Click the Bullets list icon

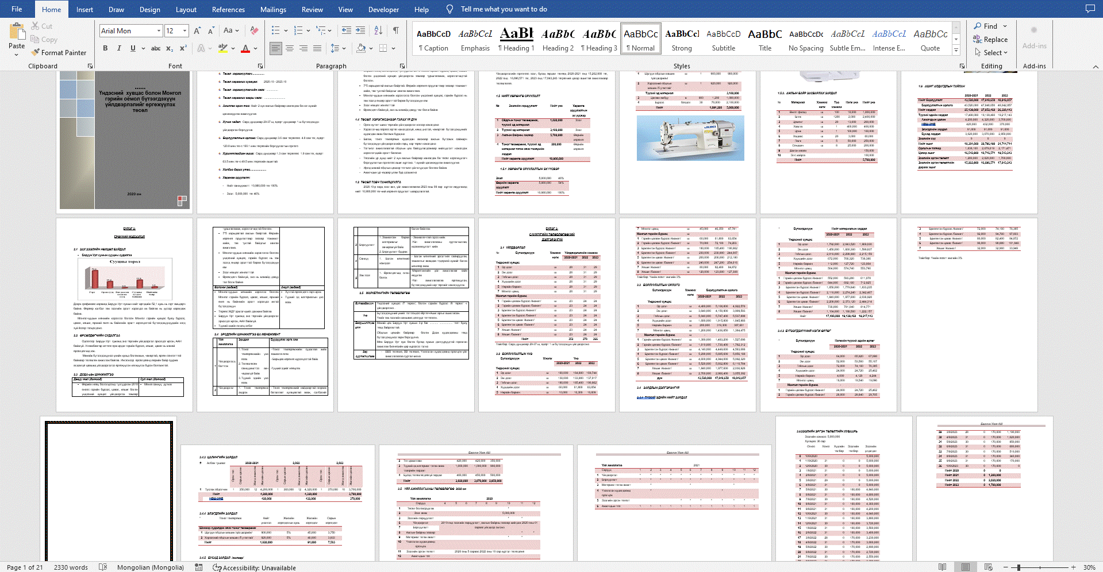[275, 30]
